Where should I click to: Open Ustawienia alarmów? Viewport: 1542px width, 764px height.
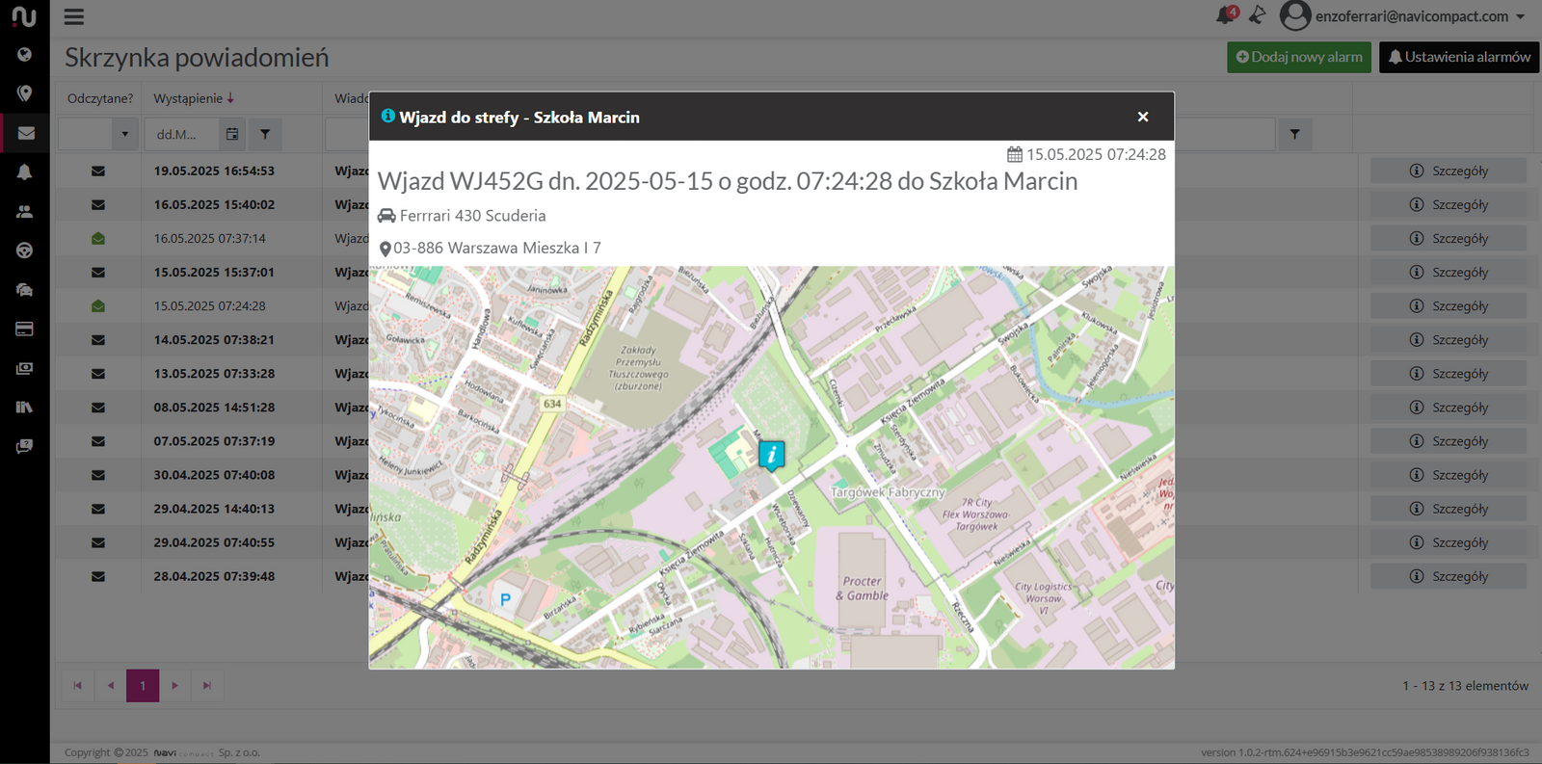1458,57
